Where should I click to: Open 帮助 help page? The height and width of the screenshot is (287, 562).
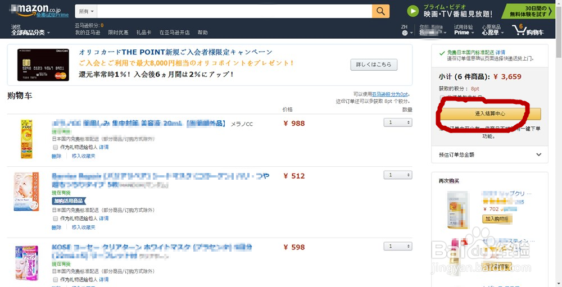coord(202,33)
